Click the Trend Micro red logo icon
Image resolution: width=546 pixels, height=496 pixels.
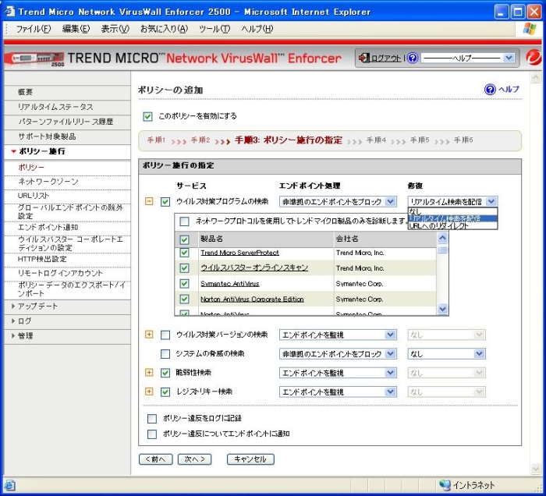(x=533, y=58)
